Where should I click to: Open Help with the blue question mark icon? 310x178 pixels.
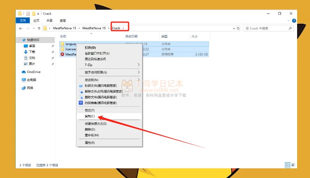(294, 21)
